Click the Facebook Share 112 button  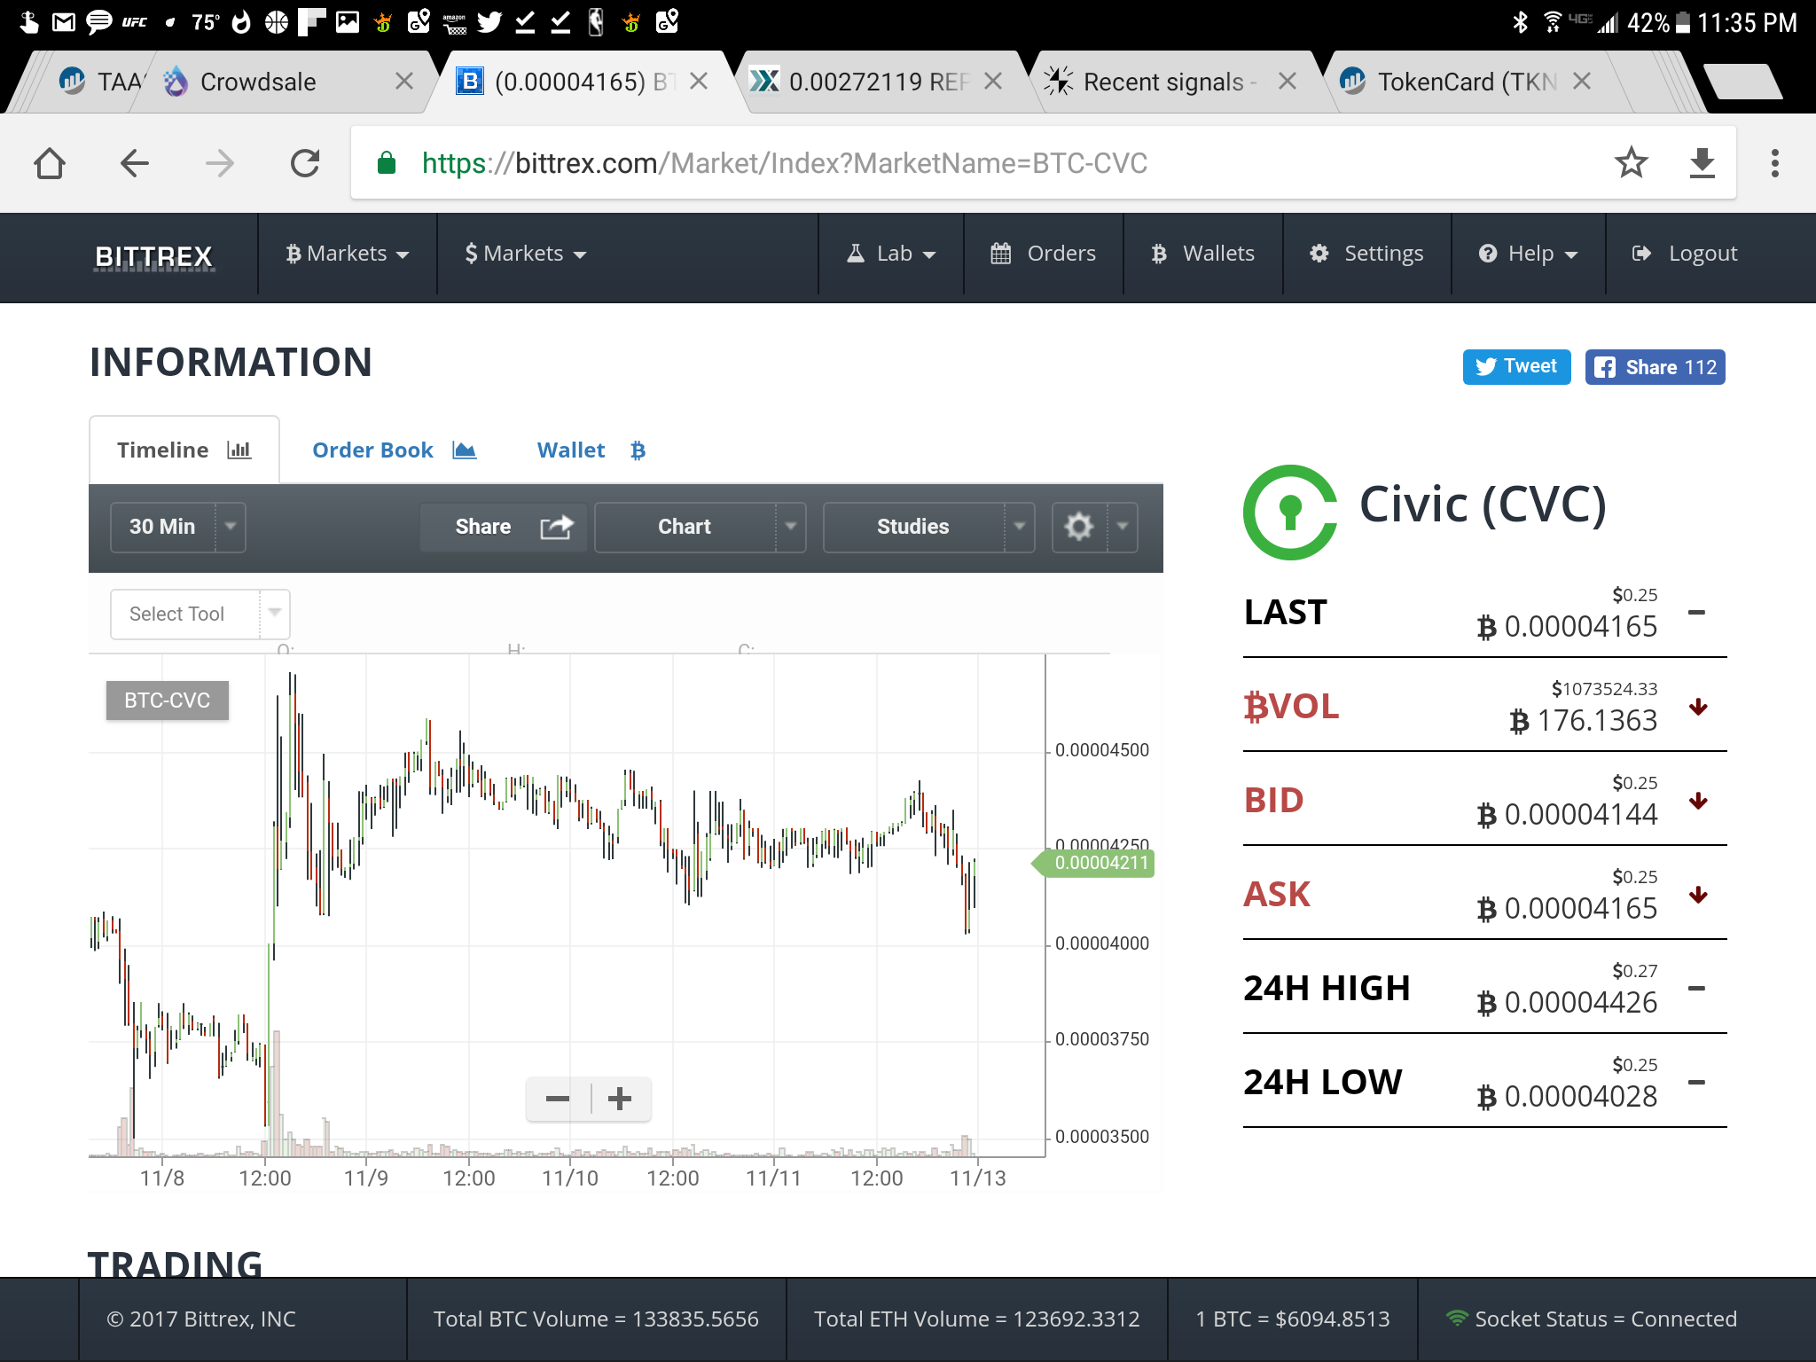click(x=1655, y=367)
